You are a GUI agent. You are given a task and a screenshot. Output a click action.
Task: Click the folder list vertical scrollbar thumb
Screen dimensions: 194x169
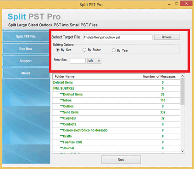(x=183, y=91)
